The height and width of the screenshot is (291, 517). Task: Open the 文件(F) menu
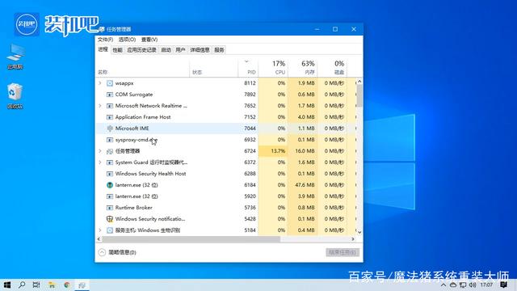105,40
